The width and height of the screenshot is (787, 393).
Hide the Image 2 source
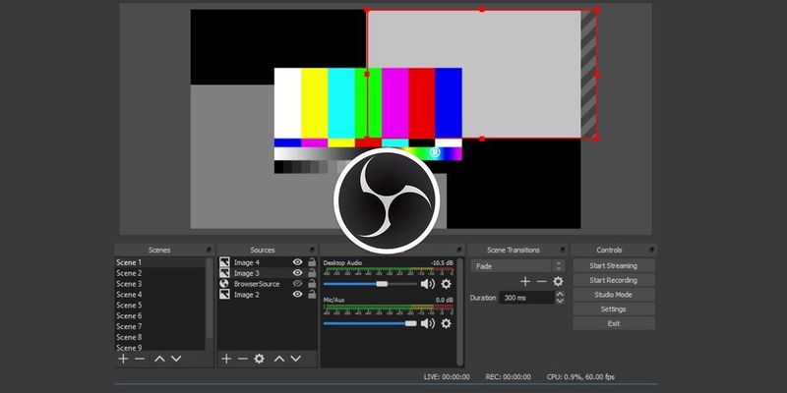click(x=298, y=295)
